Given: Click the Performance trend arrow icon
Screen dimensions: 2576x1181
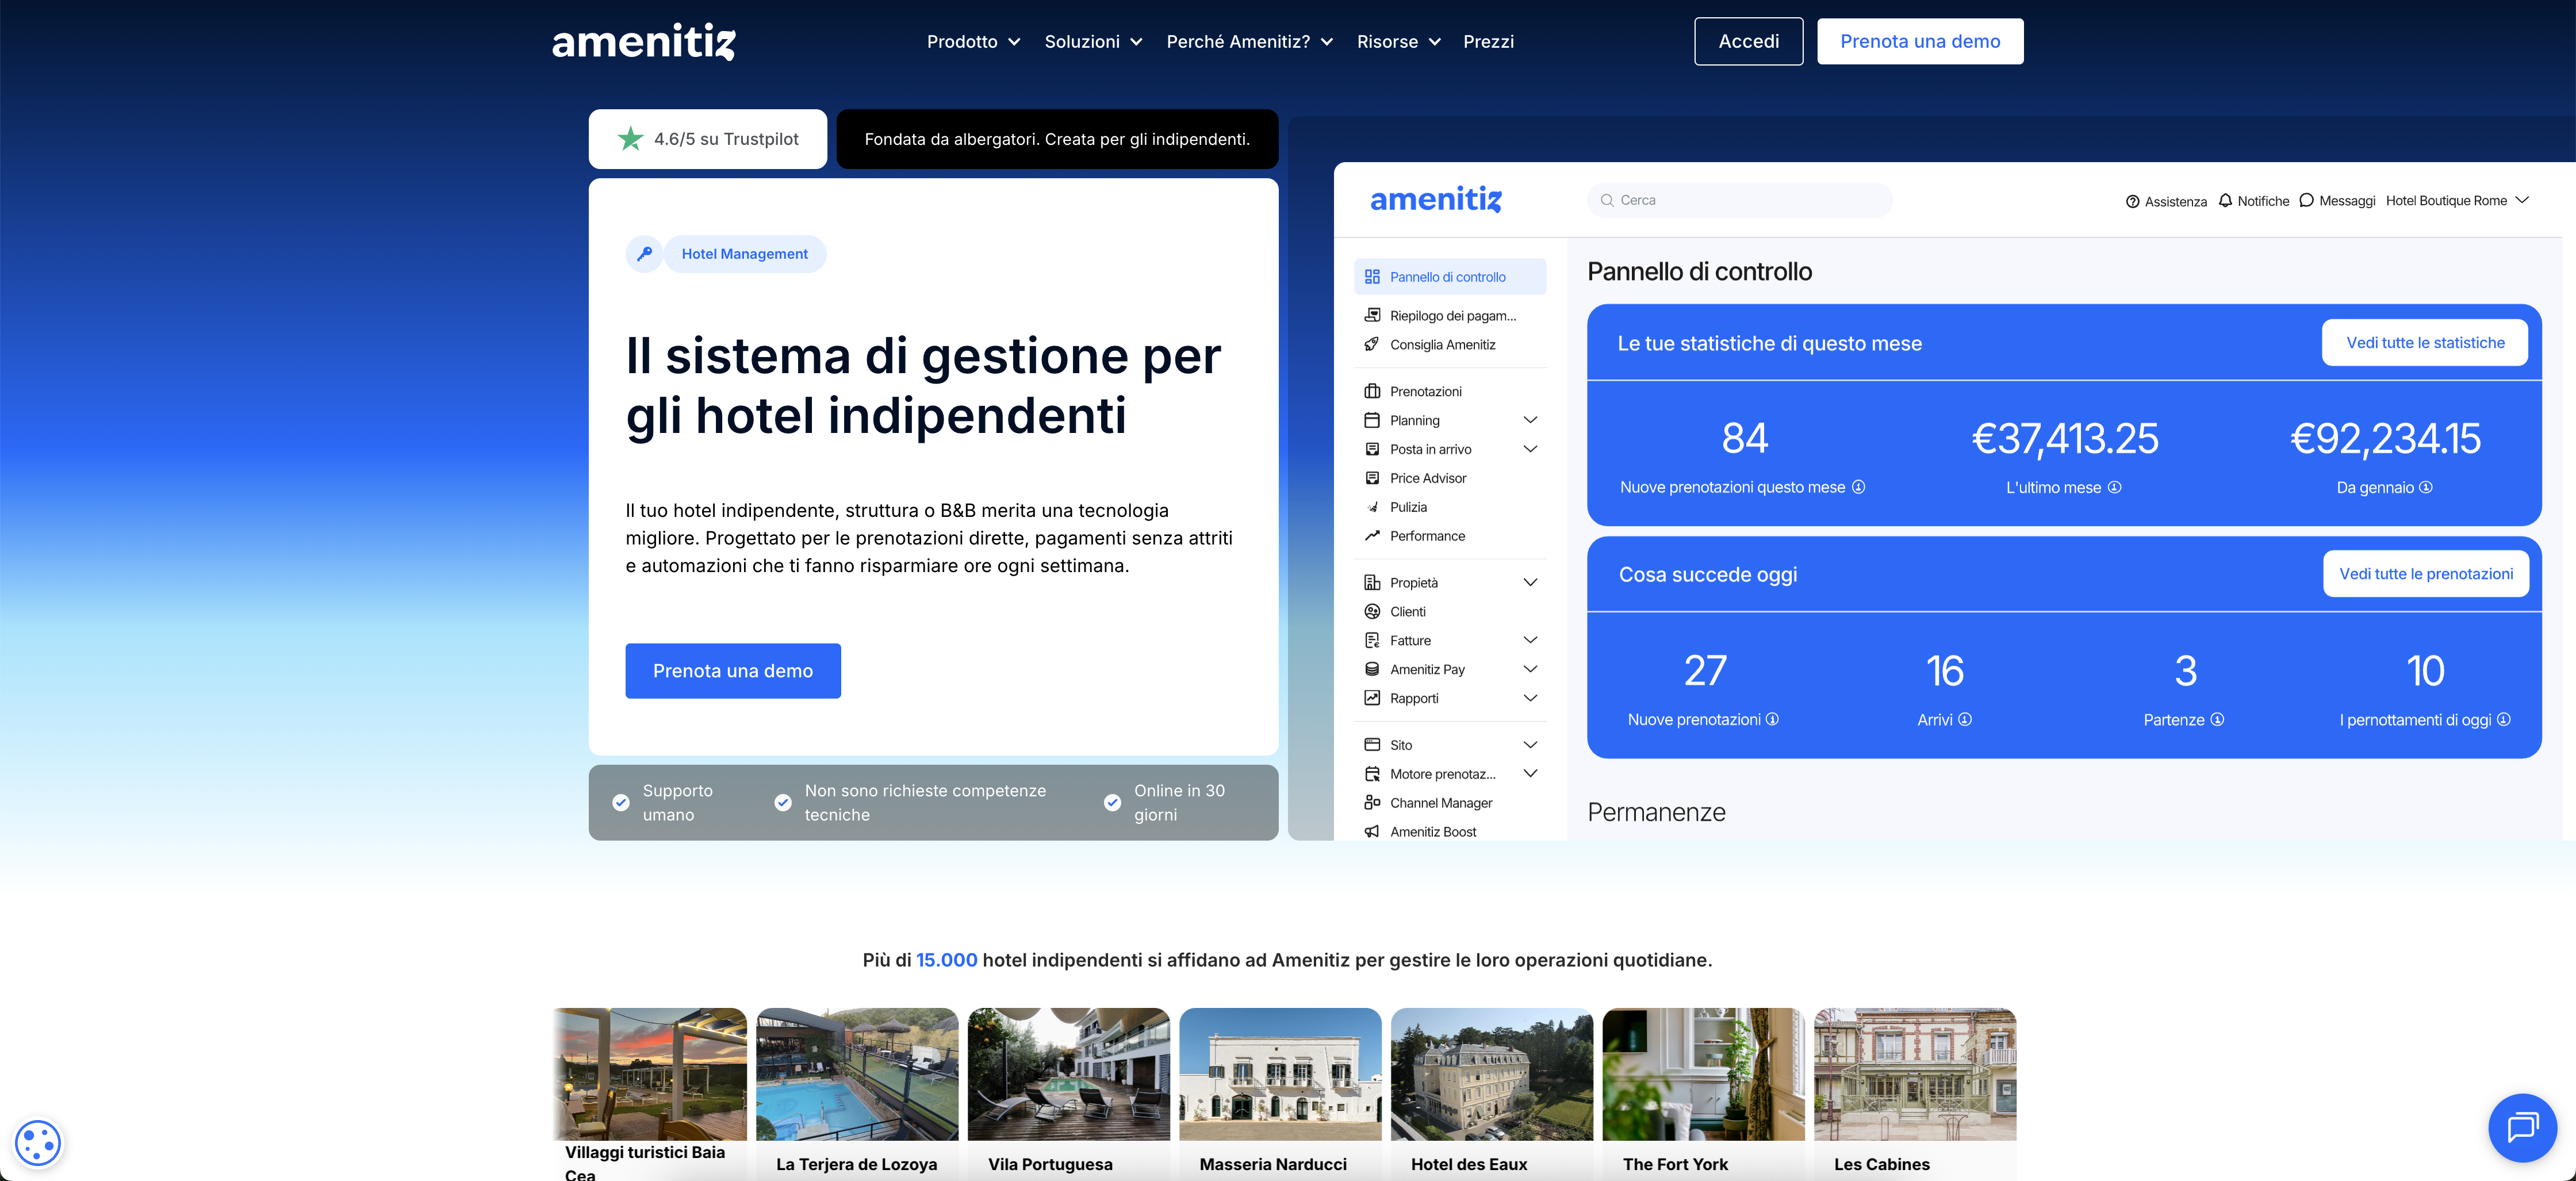Looking at the screenshot, I should click(x=1372, y=536).
